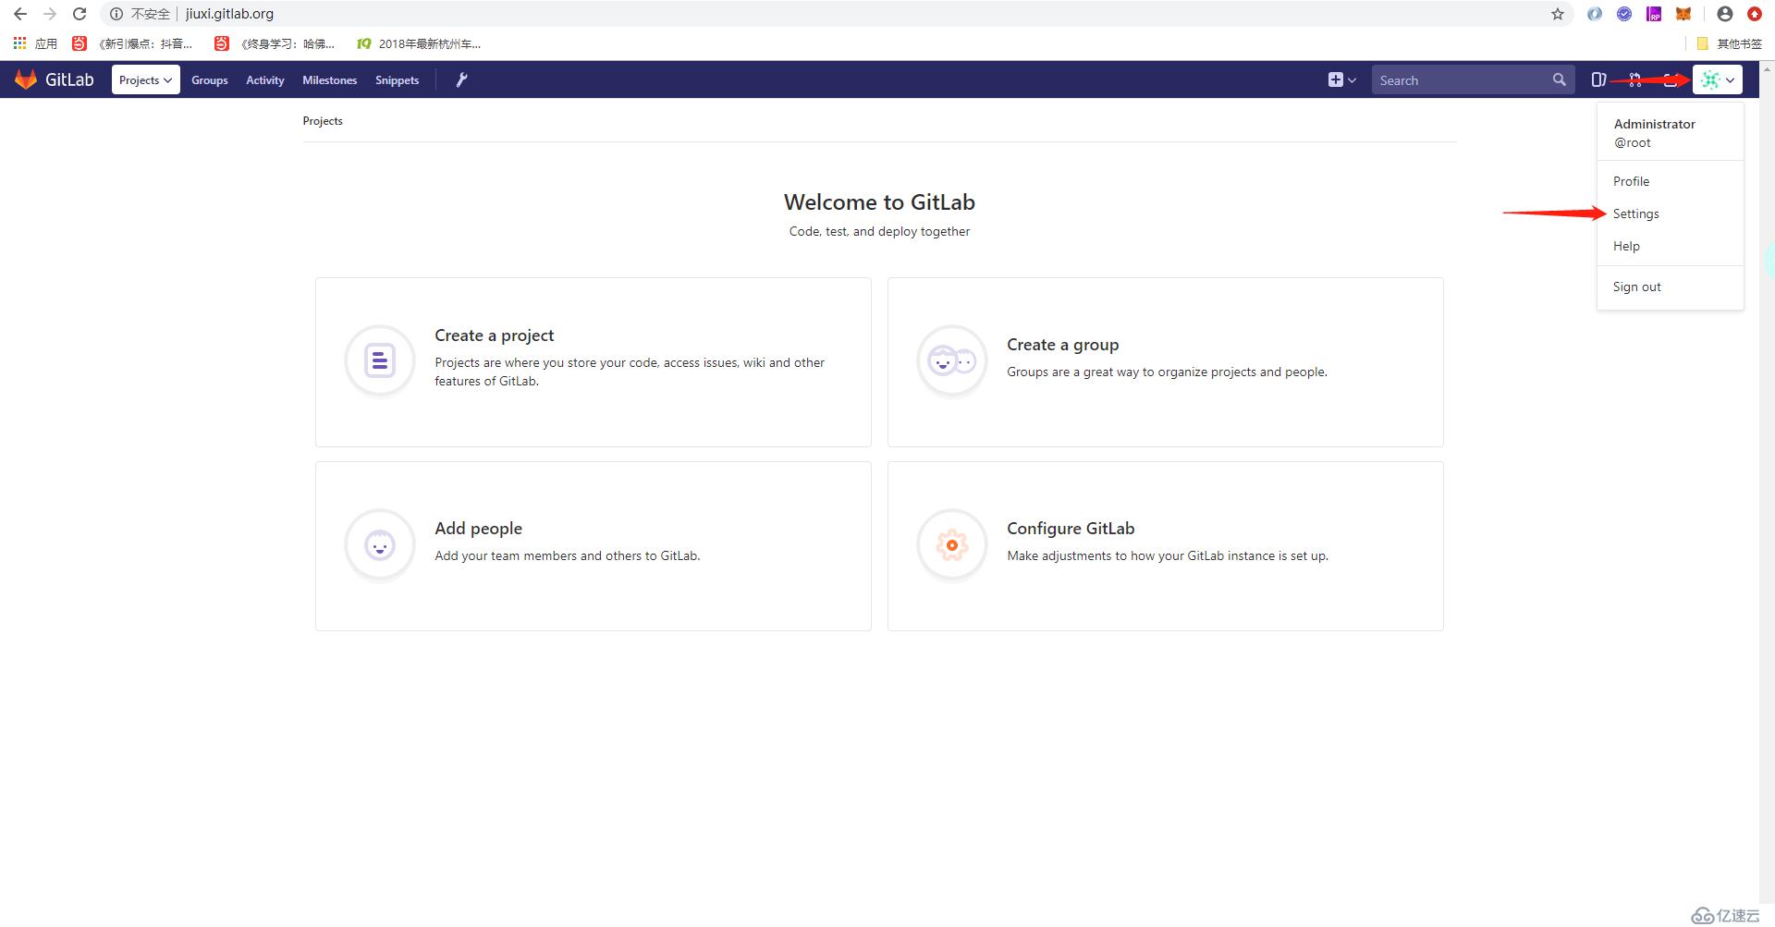The image size is (1775, 927).
Task: Click the page scrollbar up arrow
Action: 1767,67
